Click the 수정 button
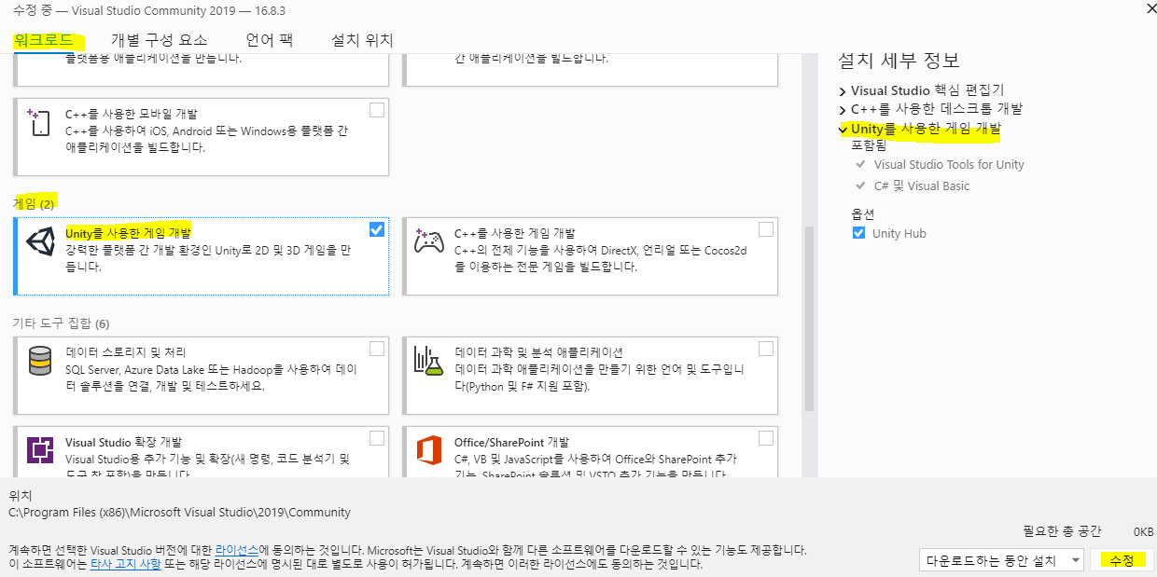The height and width of the screenshot is (577, 1157). 1121,560
